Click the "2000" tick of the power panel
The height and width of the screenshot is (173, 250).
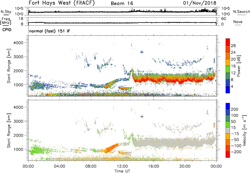point(18,71)
